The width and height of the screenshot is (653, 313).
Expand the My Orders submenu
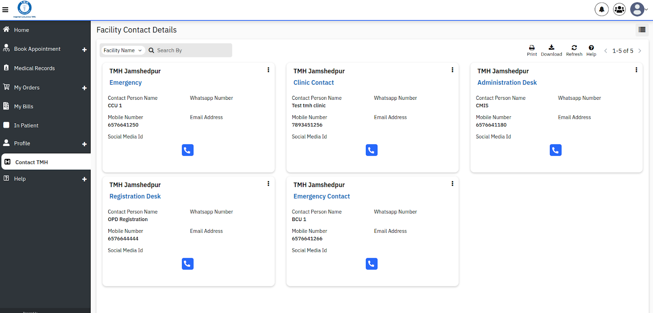point(84,88)
